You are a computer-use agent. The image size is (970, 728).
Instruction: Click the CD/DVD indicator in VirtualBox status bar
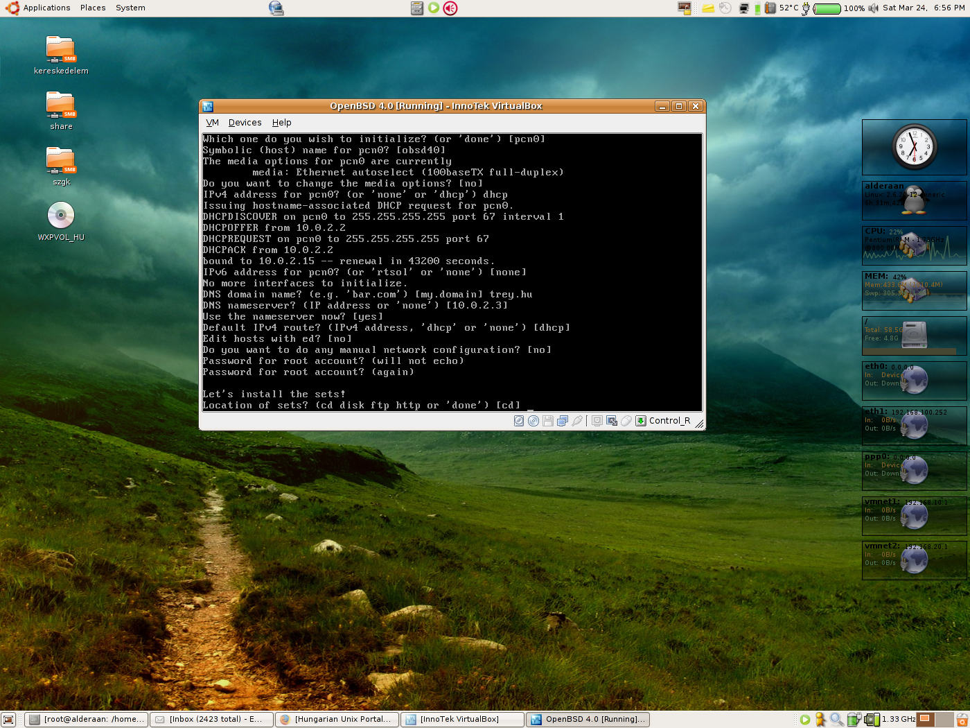pos(533,421)
